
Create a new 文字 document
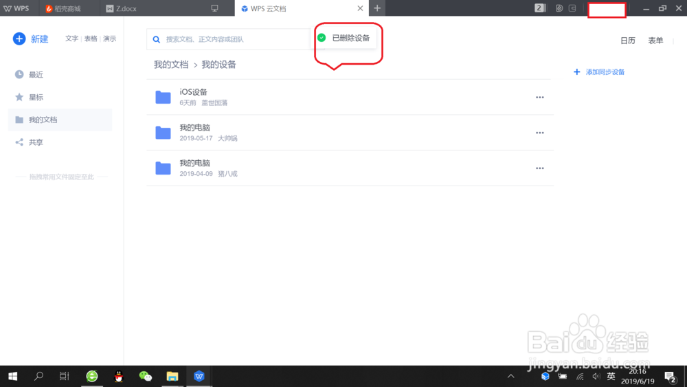click(72, 38)
